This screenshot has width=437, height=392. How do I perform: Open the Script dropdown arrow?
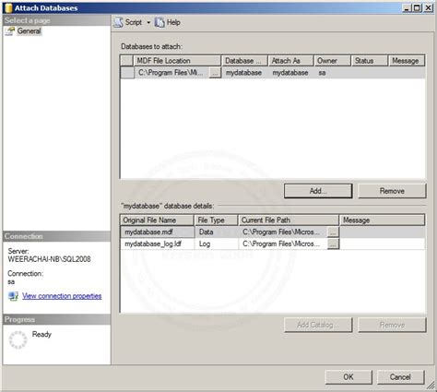point(148,22)
